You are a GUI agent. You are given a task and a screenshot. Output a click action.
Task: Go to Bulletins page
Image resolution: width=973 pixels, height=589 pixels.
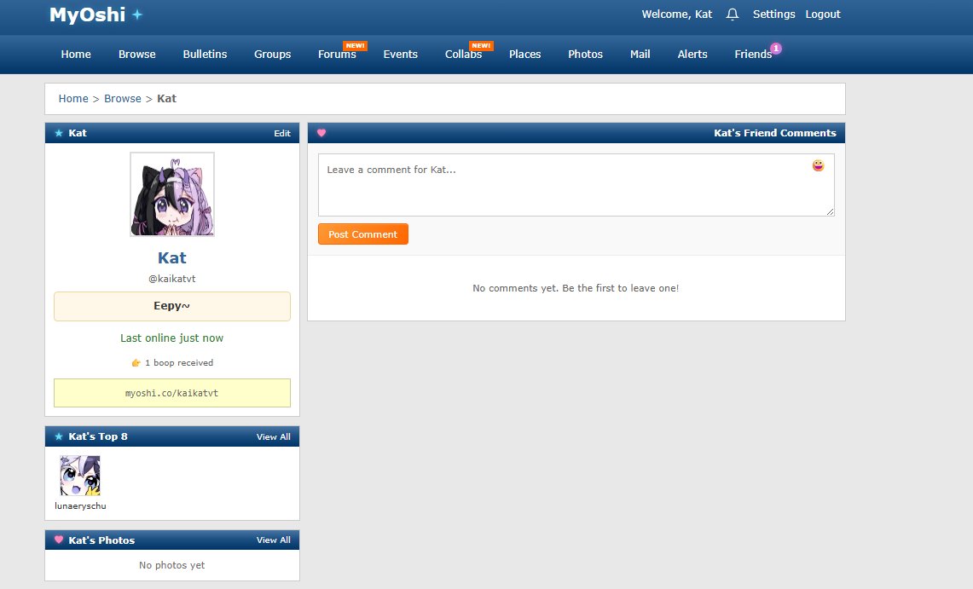click(205, 54)
